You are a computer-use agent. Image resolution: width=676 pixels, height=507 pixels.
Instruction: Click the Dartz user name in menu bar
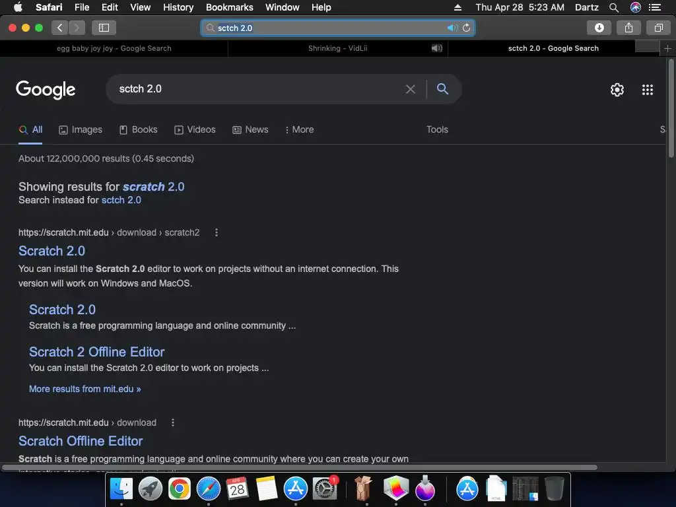coord(586,7)
